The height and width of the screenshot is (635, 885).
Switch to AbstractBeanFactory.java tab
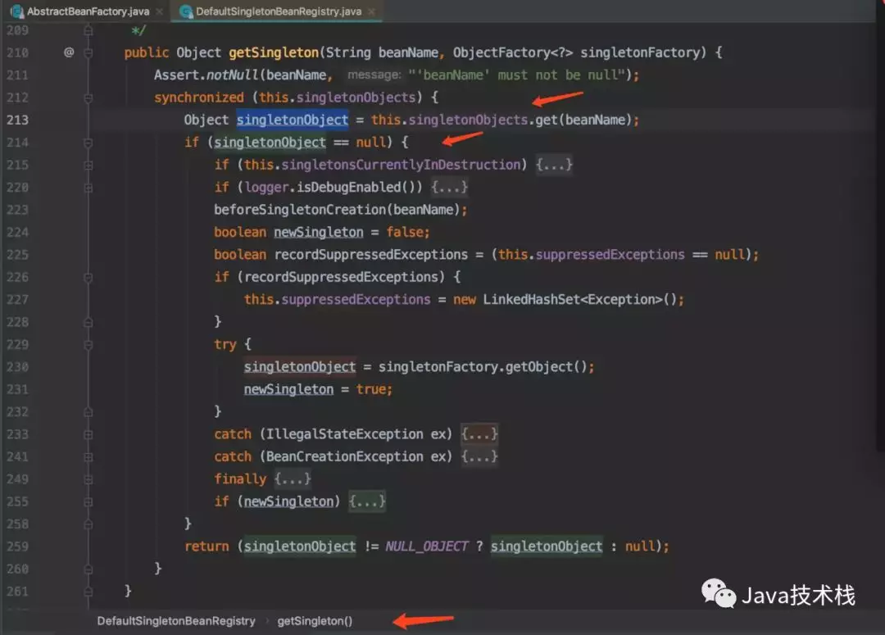tap(88, 11)
